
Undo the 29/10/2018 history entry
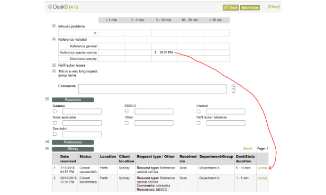(x=262, y=178)
